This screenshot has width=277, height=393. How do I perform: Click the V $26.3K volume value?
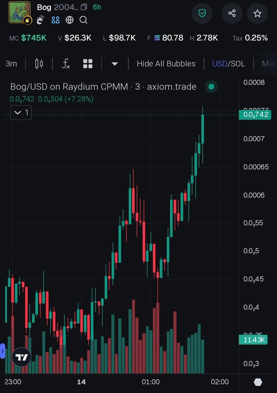click(x=75, y=38)
